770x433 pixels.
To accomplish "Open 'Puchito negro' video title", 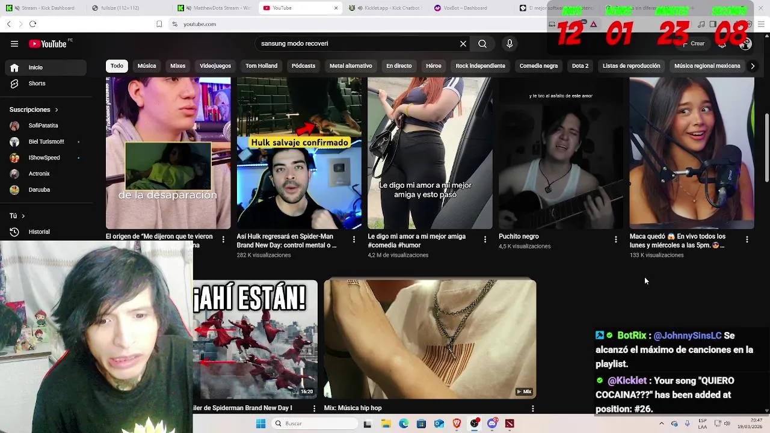I will 519,236.
